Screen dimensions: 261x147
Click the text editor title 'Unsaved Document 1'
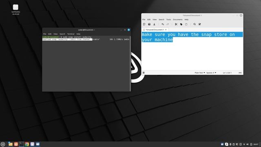(192, 16)
